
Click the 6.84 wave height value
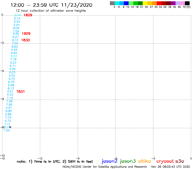click(14, 53)
